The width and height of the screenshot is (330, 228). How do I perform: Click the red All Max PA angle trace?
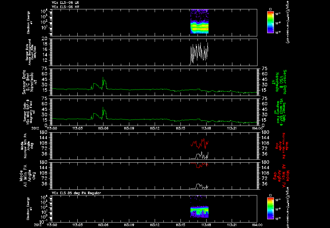coord(199,165)
